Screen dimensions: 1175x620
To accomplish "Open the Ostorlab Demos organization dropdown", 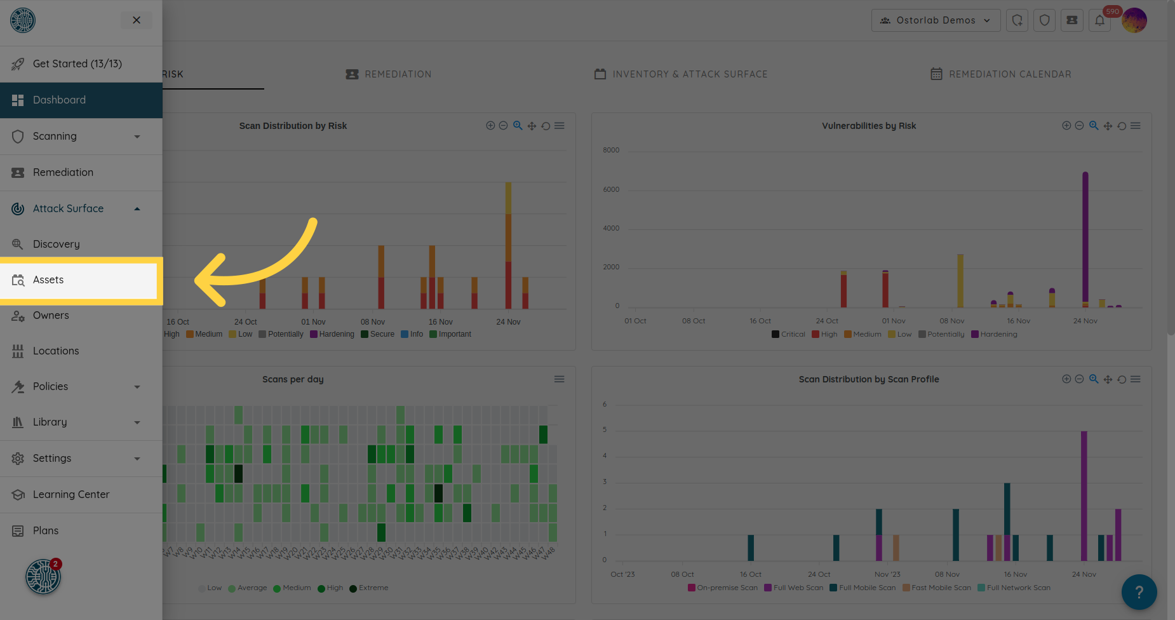I will click(x=936, y=20).
